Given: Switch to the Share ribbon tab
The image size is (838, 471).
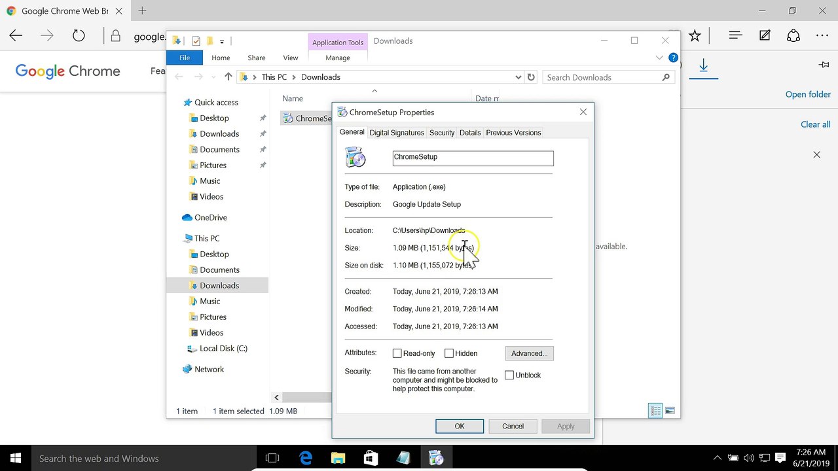Looking at the screenshot, I should tap(257, 58).
